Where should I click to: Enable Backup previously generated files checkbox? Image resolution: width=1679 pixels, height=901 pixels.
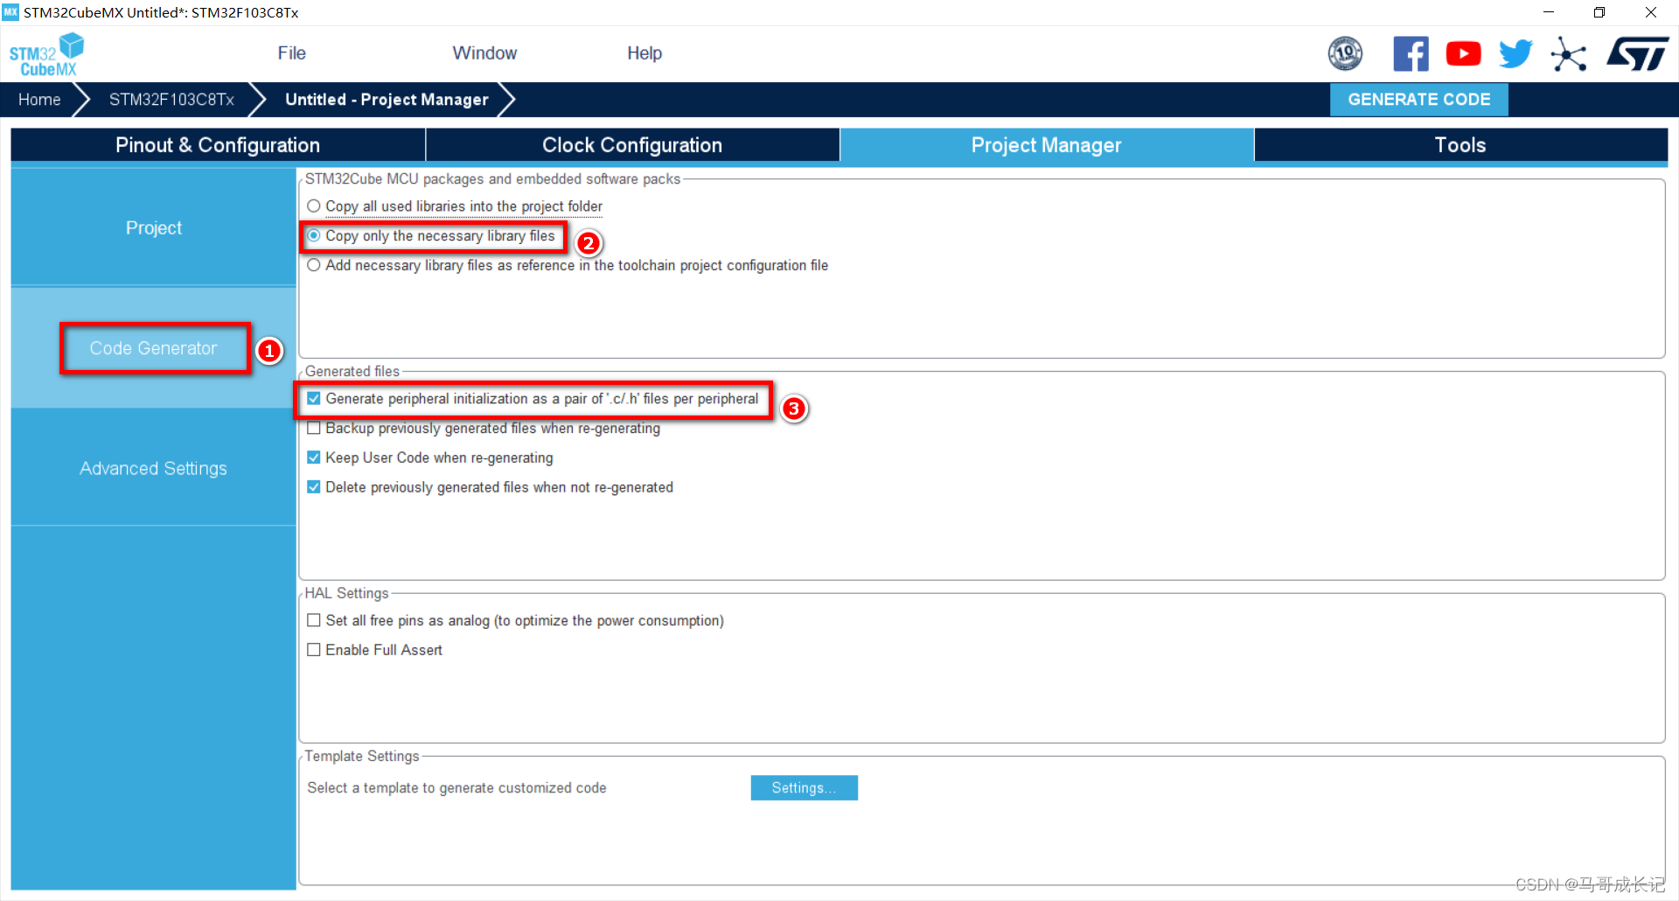pyautogui.click(x=314, y=429)
